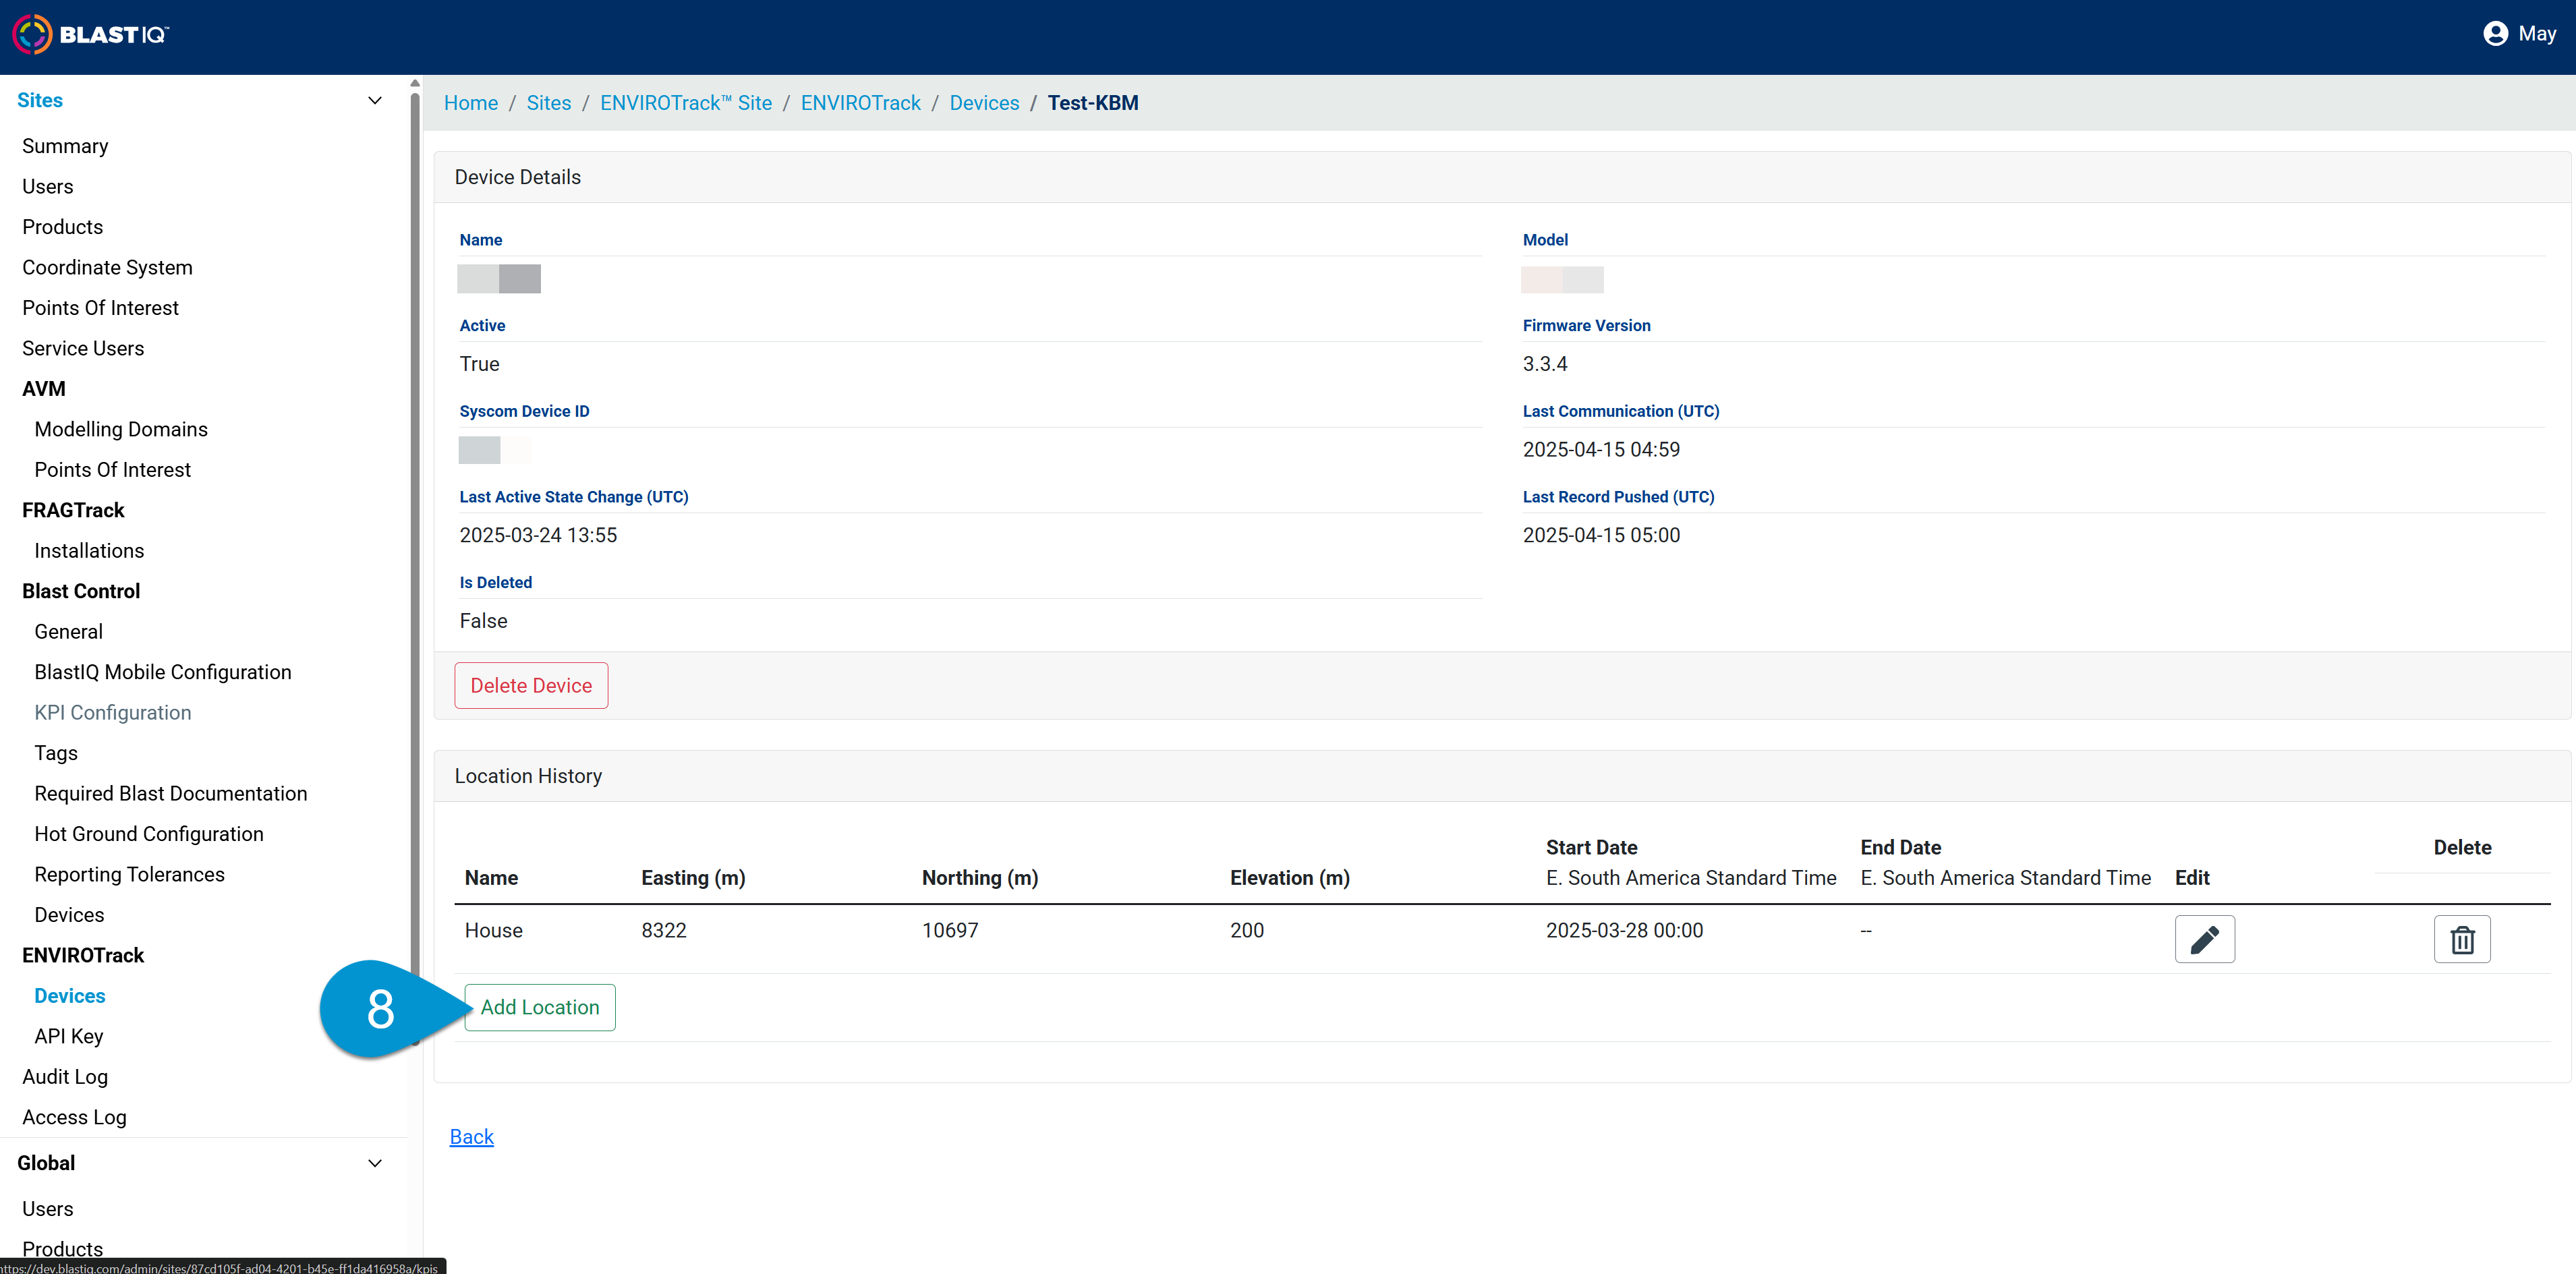
Task: Open Points Of Interest under AVM
Action: (112, 470)
